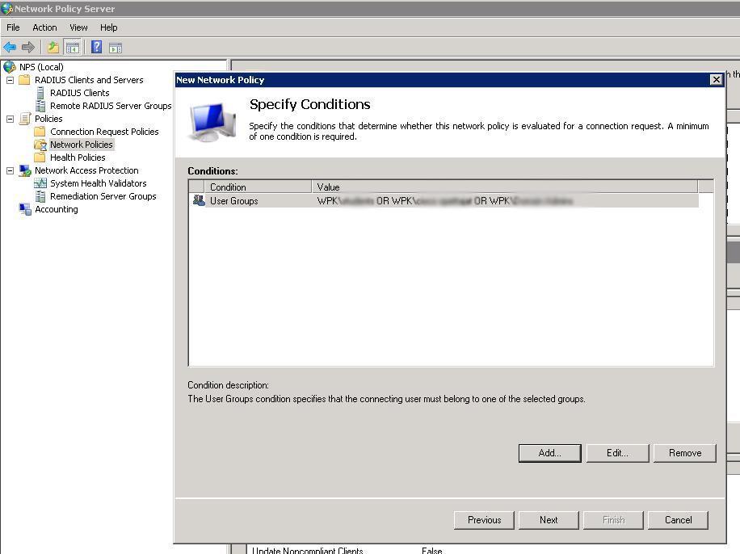Screen dimensions: 740x554
Task: Click the Connection Request Policies folder icon
Action: coord(40,131)
